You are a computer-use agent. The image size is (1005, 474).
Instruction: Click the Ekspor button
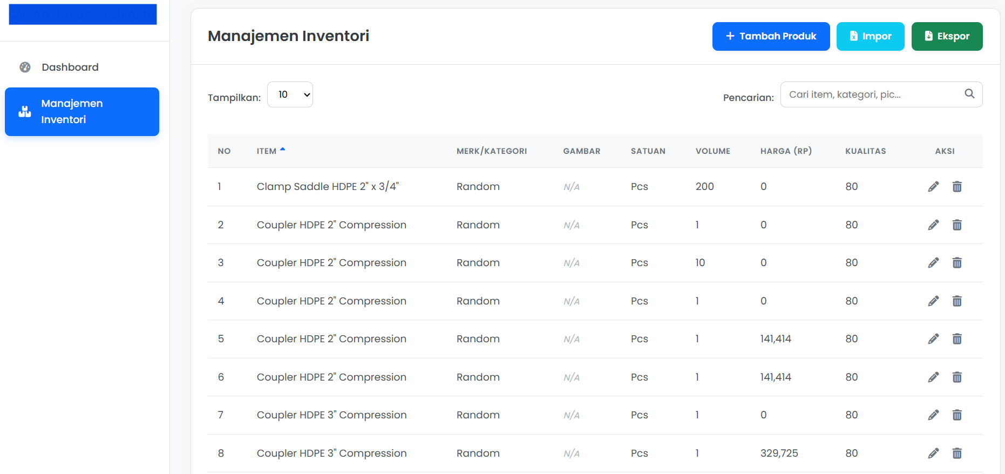947,36
